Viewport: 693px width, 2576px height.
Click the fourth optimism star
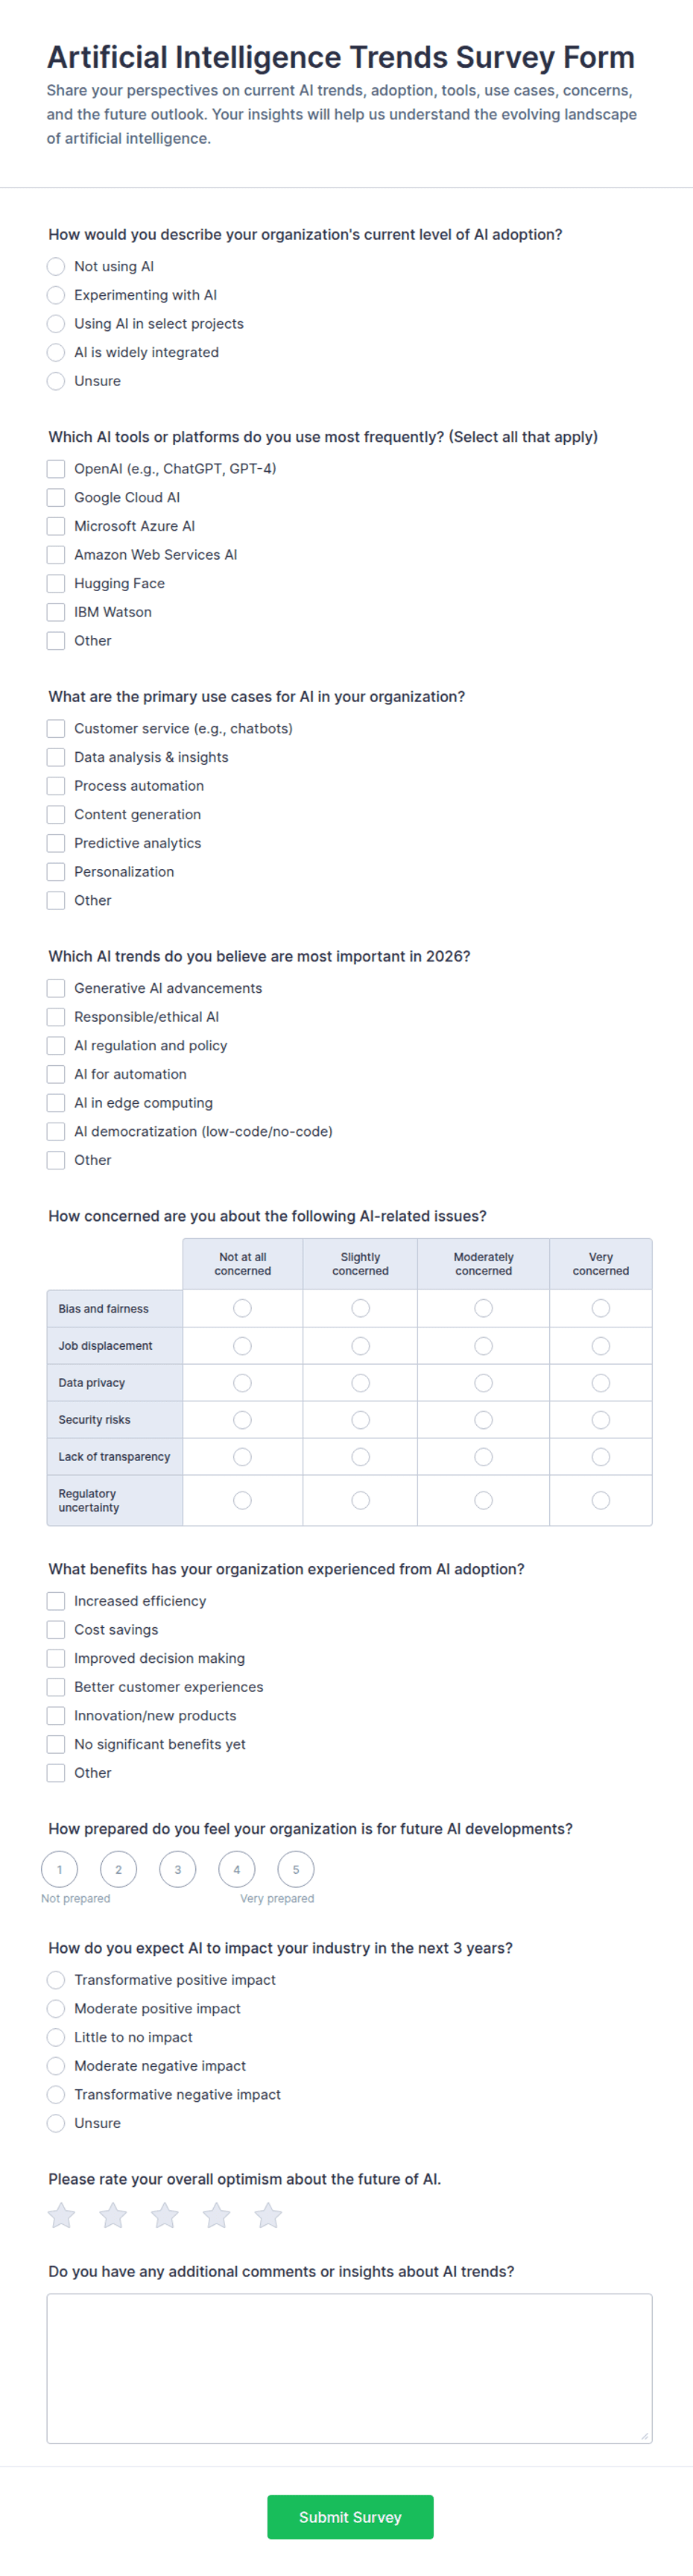tap(217, 2216)
